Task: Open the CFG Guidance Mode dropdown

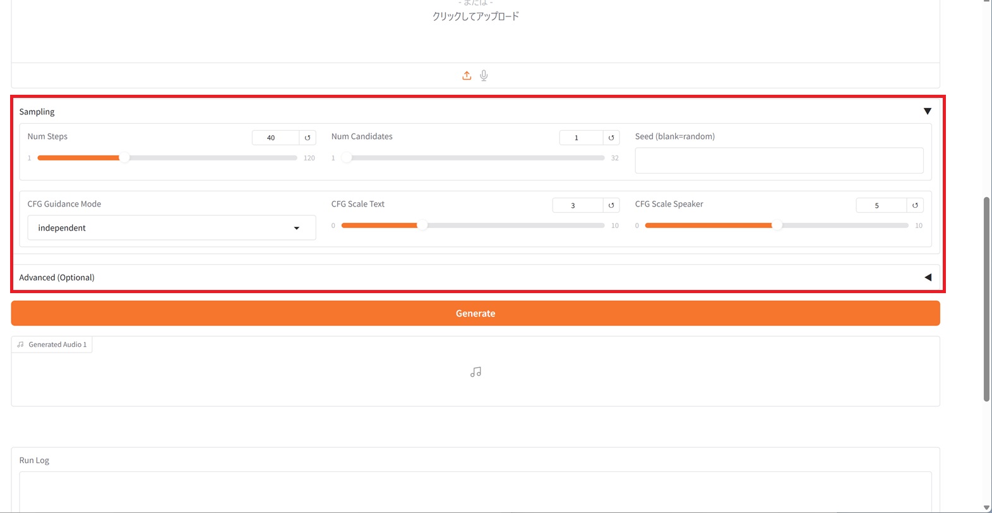Action: click(171, 228)
